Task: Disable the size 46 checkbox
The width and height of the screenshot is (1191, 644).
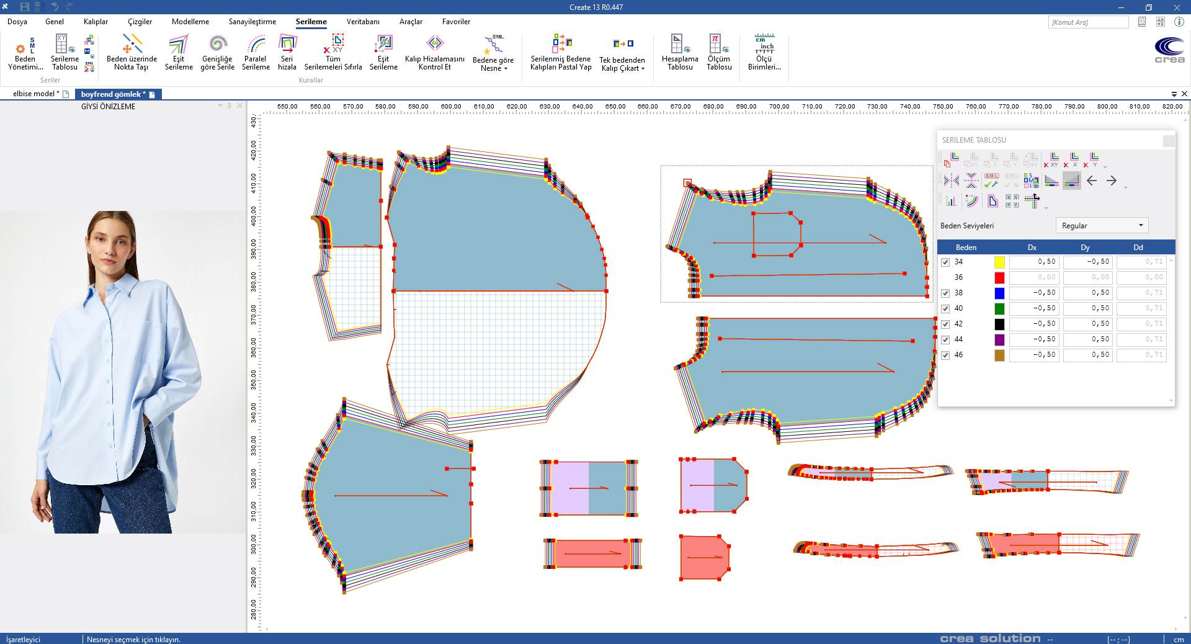Action: pyautogui.click(x=945, y=356)
